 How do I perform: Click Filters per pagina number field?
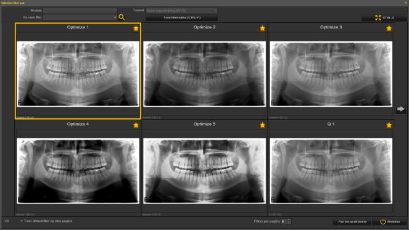(x=284, y=221)
